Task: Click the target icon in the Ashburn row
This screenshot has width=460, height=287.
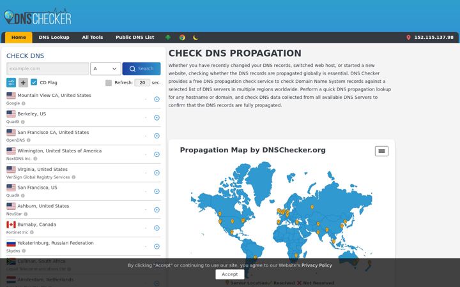Action: pos(157,210)
